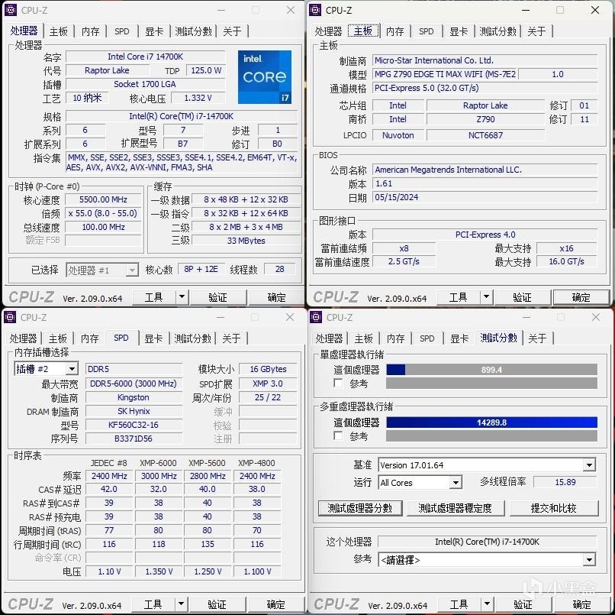Click DDR5-6000 (3000 MHz) bandwidth field
This screenshot has height=615, width=615.
(134, 384)
